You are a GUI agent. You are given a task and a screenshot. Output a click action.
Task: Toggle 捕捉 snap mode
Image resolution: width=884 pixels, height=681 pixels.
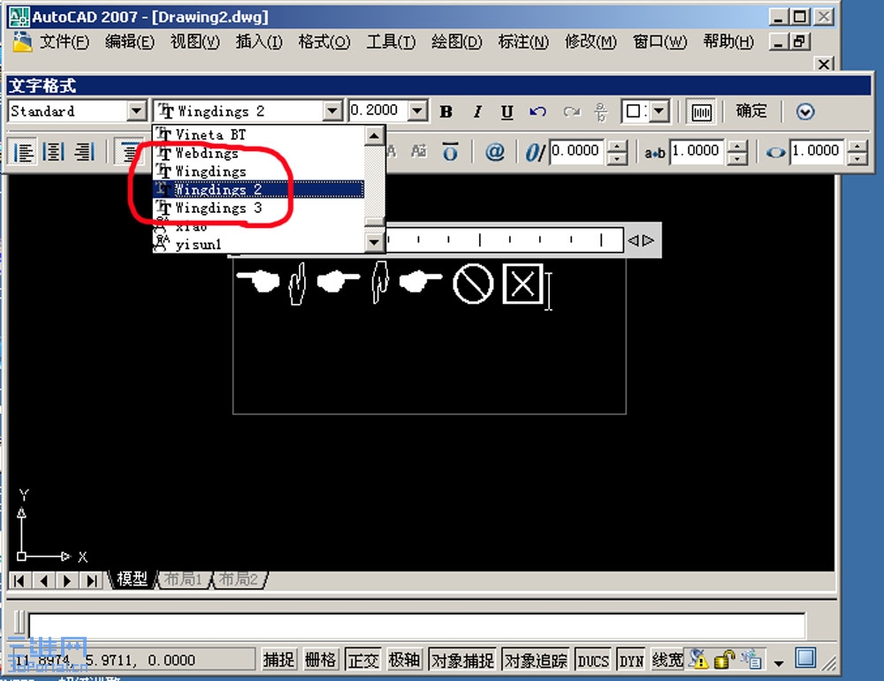pos(278,660)
